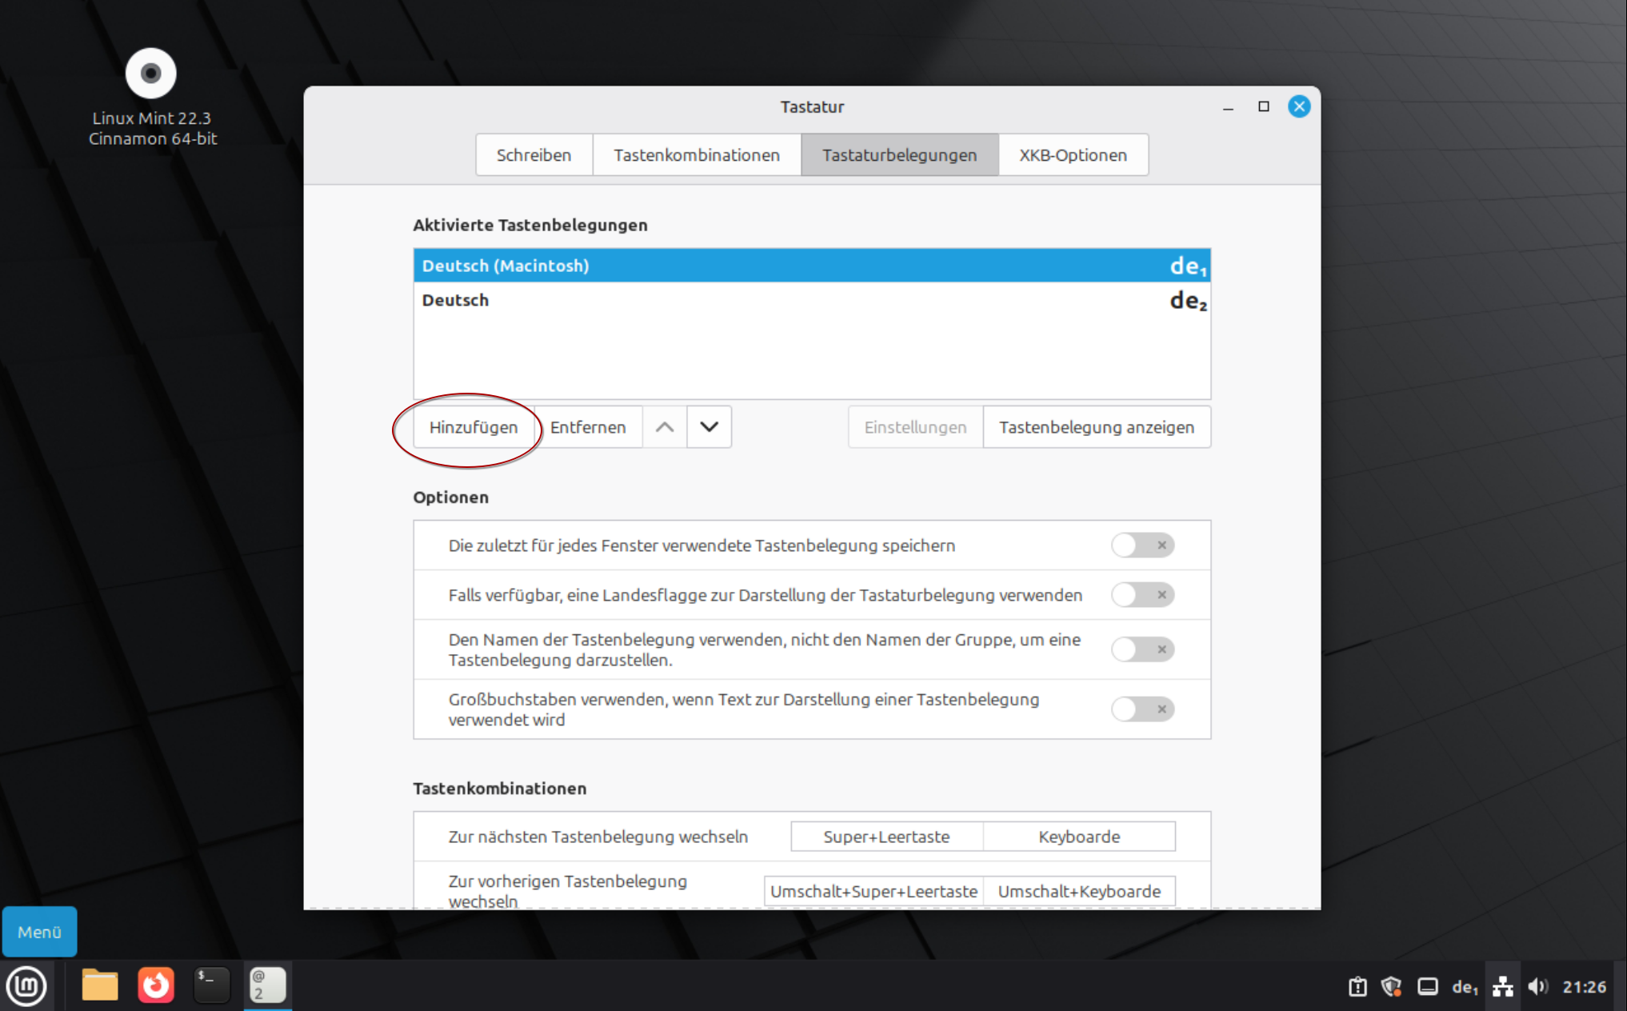Image resolution: width=1627 pixels, height=1011 pixels.
Task: Launch Firefox from the taskbar
Action: pyautogui.click(x=156, y=985)
